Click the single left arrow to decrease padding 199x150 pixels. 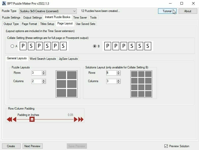pos(14,119)
